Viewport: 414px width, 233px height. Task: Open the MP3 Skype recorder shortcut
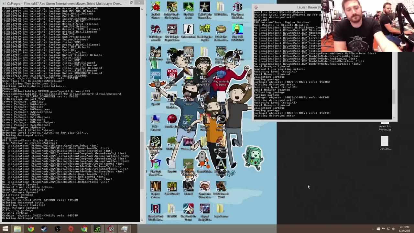coord(155,33)
